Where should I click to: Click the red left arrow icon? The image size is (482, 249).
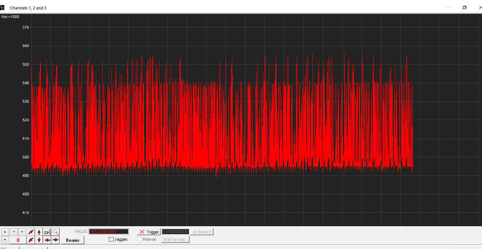pos(47,240)
